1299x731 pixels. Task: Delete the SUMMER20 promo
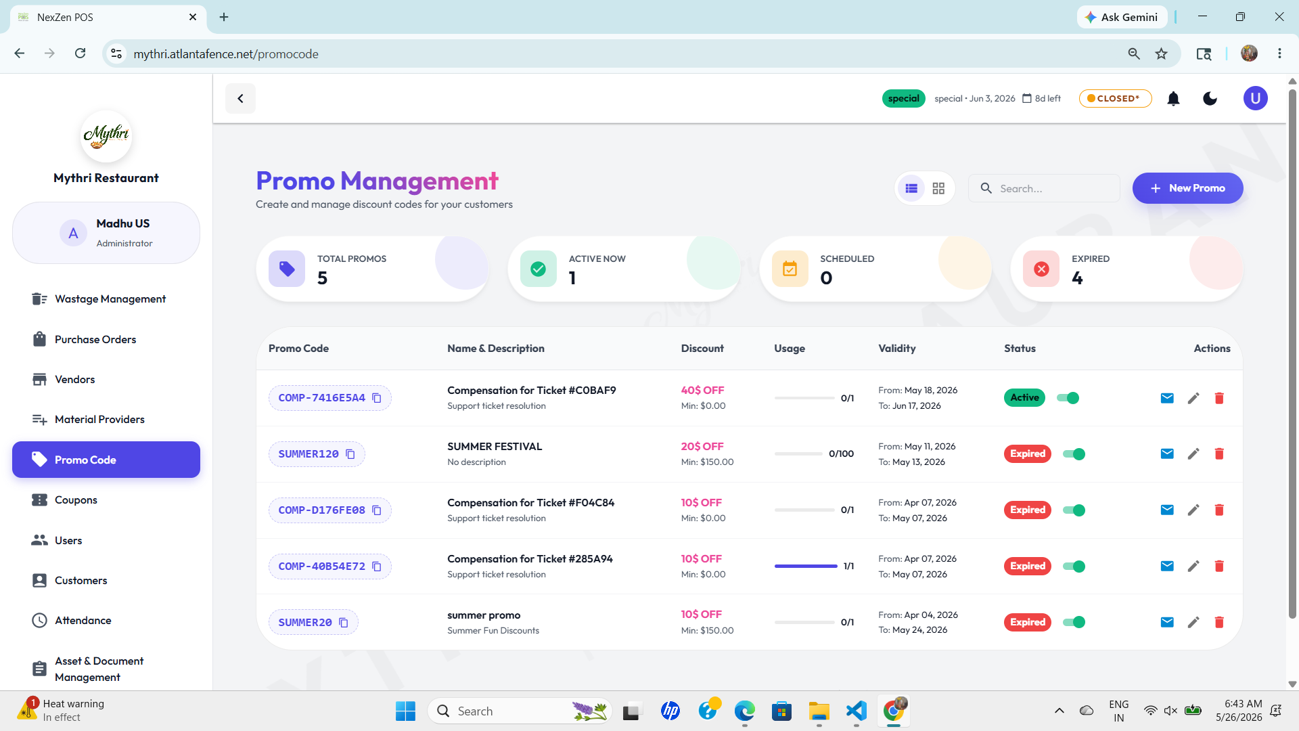[1219, 622]
